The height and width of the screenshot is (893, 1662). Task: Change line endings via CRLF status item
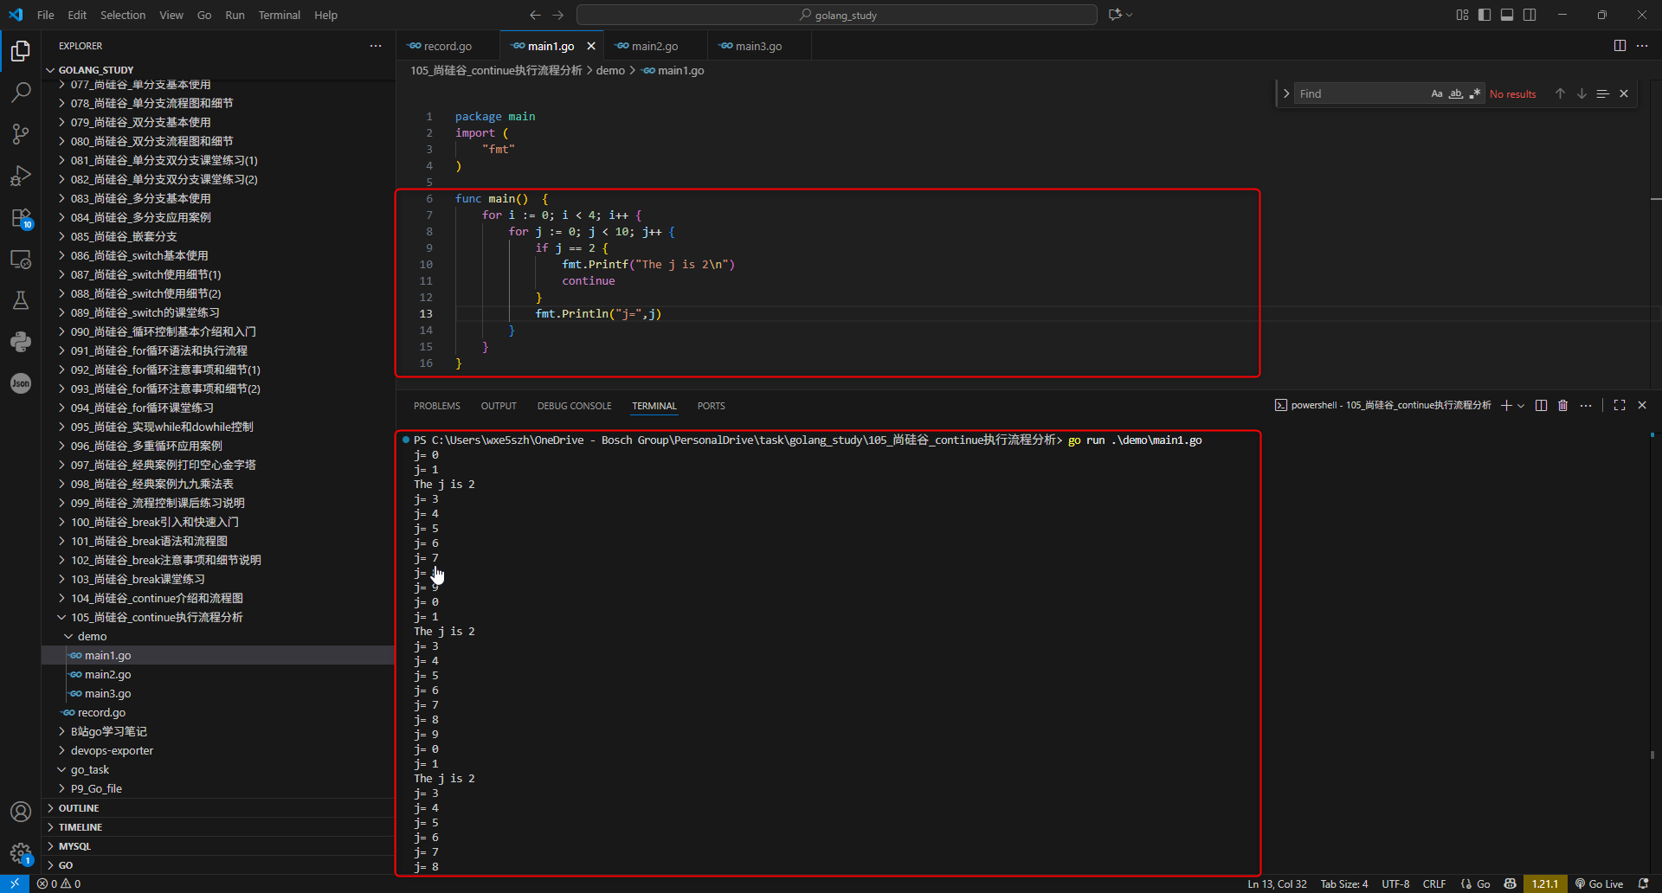pos(1434,883)
